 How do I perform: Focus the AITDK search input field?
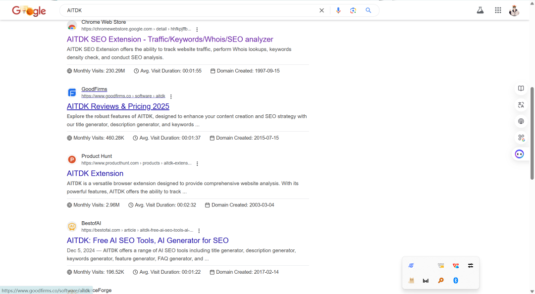click(x=191, y=10)
